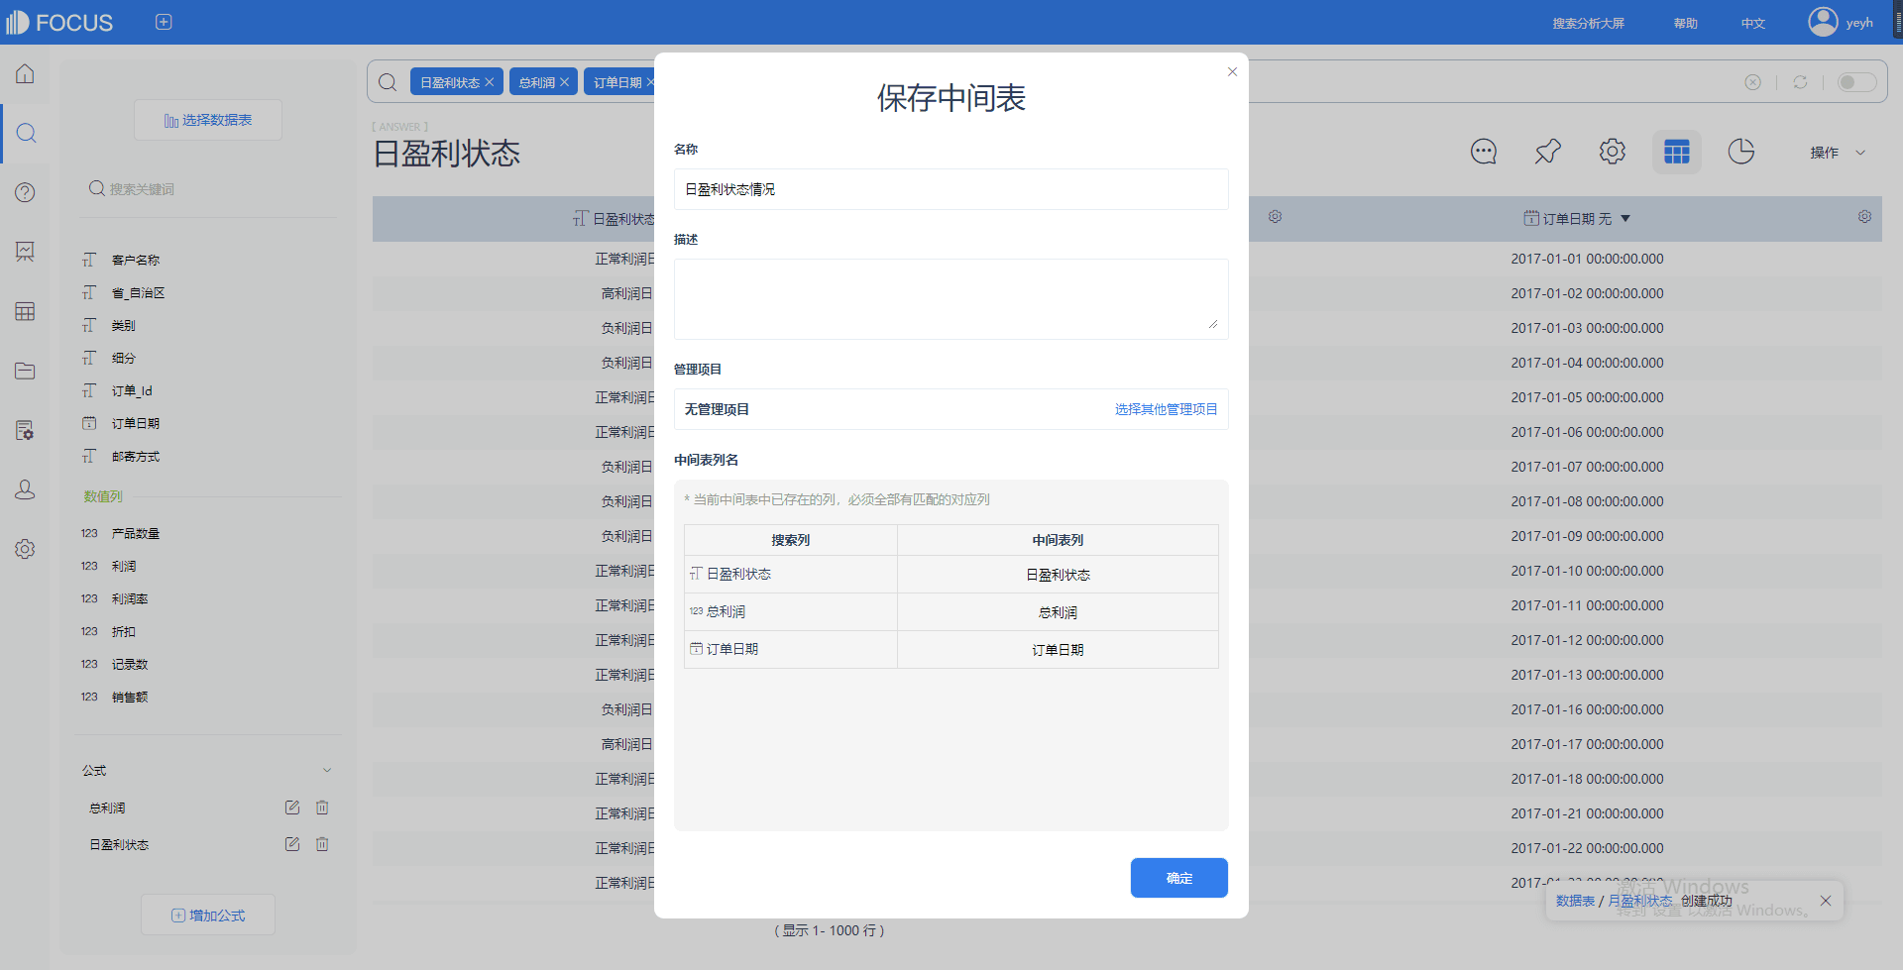Edit the 日盈利状态 formula
Image resolution: width=1903 pixels, height=970 pixels.
pos(292,844)
